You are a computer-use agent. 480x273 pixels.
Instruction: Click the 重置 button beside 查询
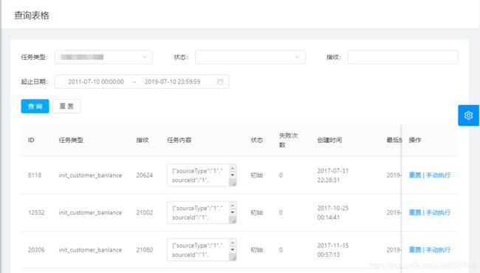[66, 106]
